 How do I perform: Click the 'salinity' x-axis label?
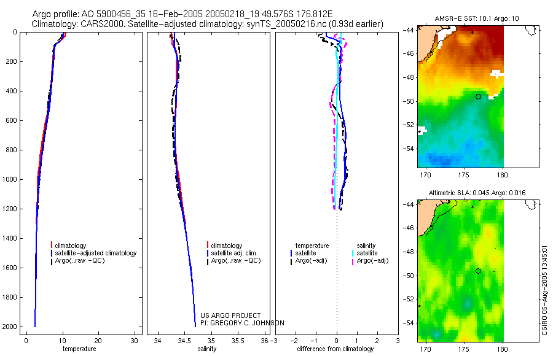(207, 349)
